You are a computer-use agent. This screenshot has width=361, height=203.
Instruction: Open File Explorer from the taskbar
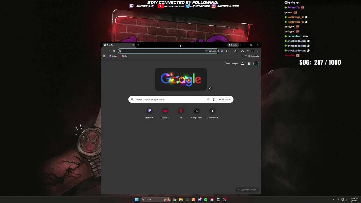(181, 200)
